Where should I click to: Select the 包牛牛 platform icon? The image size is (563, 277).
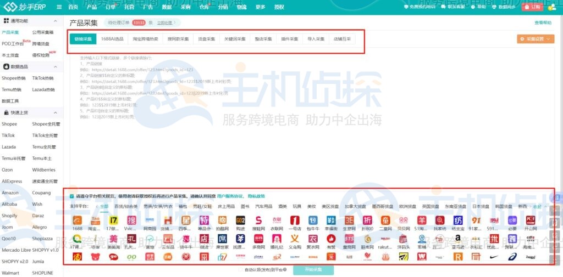tap(313, 220)
